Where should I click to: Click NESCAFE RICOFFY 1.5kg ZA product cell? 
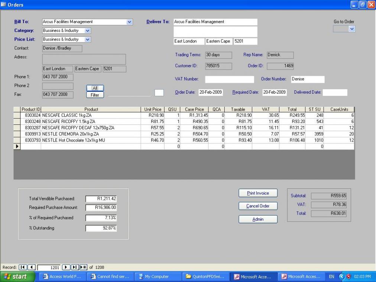91,121
